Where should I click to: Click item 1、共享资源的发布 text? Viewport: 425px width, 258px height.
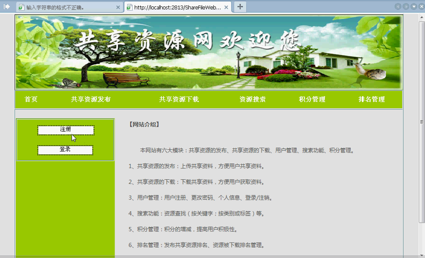point(197,166)
